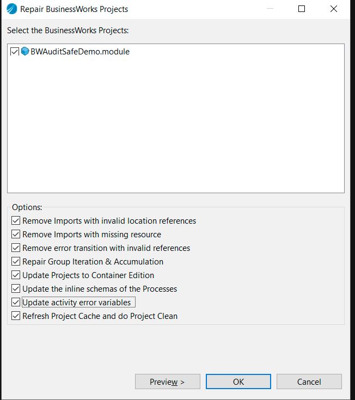Screen dimensions: 355x400
Task: Open the Preview > page
Action: [x=167, y=381]
